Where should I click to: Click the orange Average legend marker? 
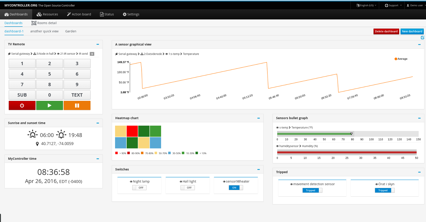[x=396, y=59]
